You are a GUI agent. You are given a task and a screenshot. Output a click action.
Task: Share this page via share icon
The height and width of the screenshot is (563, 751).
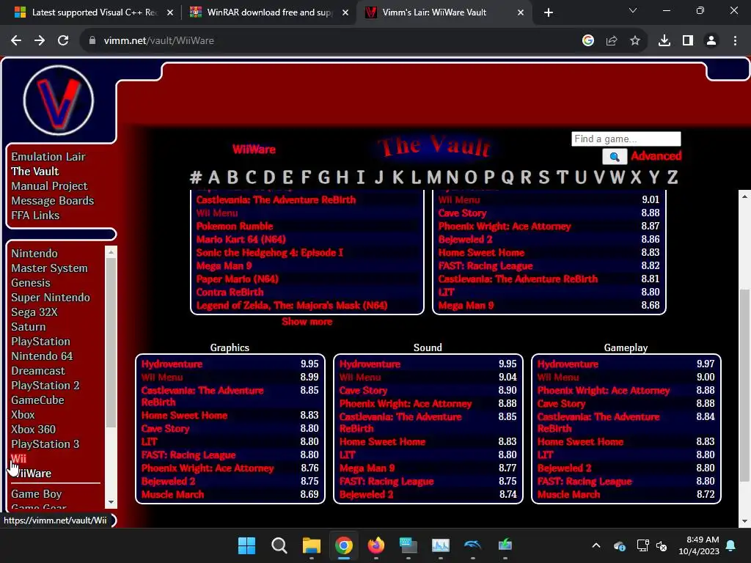tap(612, 41)
